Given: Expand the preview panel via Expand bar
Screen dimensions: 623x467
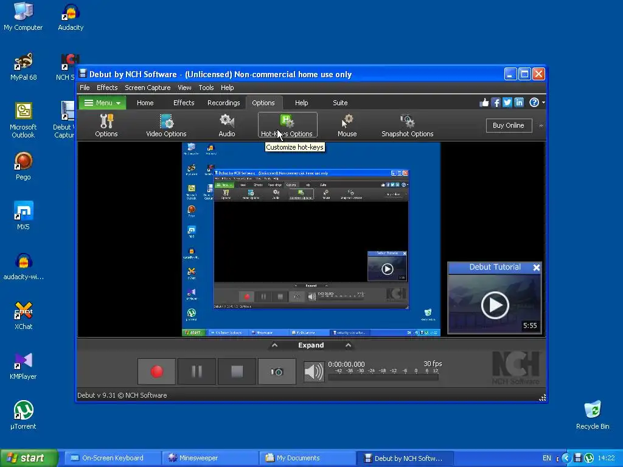Looking at the screenshot, I should pos(311,345).
